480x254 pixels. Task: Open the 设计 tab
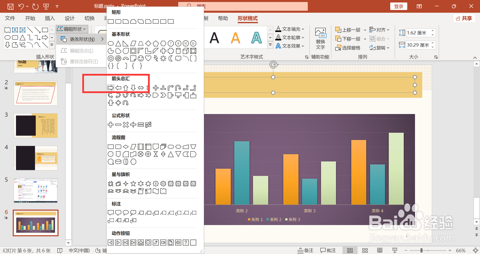pos(69,18)
